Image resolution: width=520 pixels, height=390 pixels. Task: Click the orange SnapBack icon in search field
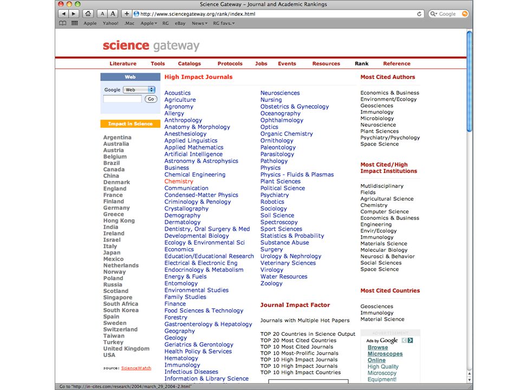[x=465, y=14]
